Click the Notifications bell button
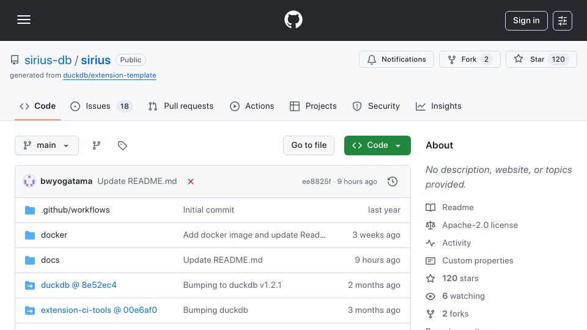 point(396,59)
